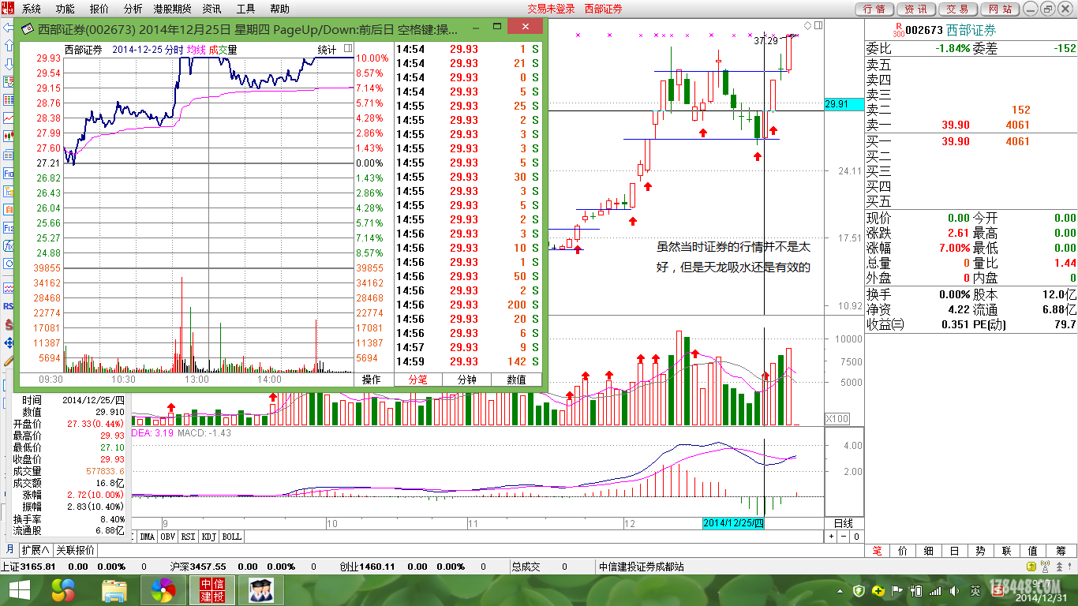Viewport: 1078px width, 606px height.
Task: Select the RSI indicator tab
Action: tap(188, 537)
